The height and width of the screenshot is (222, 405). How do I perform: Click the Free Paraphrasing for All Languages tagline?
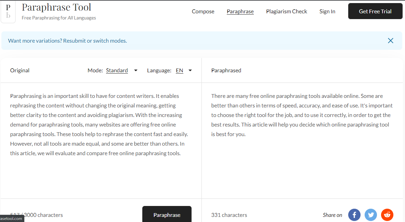click(59, 18)
